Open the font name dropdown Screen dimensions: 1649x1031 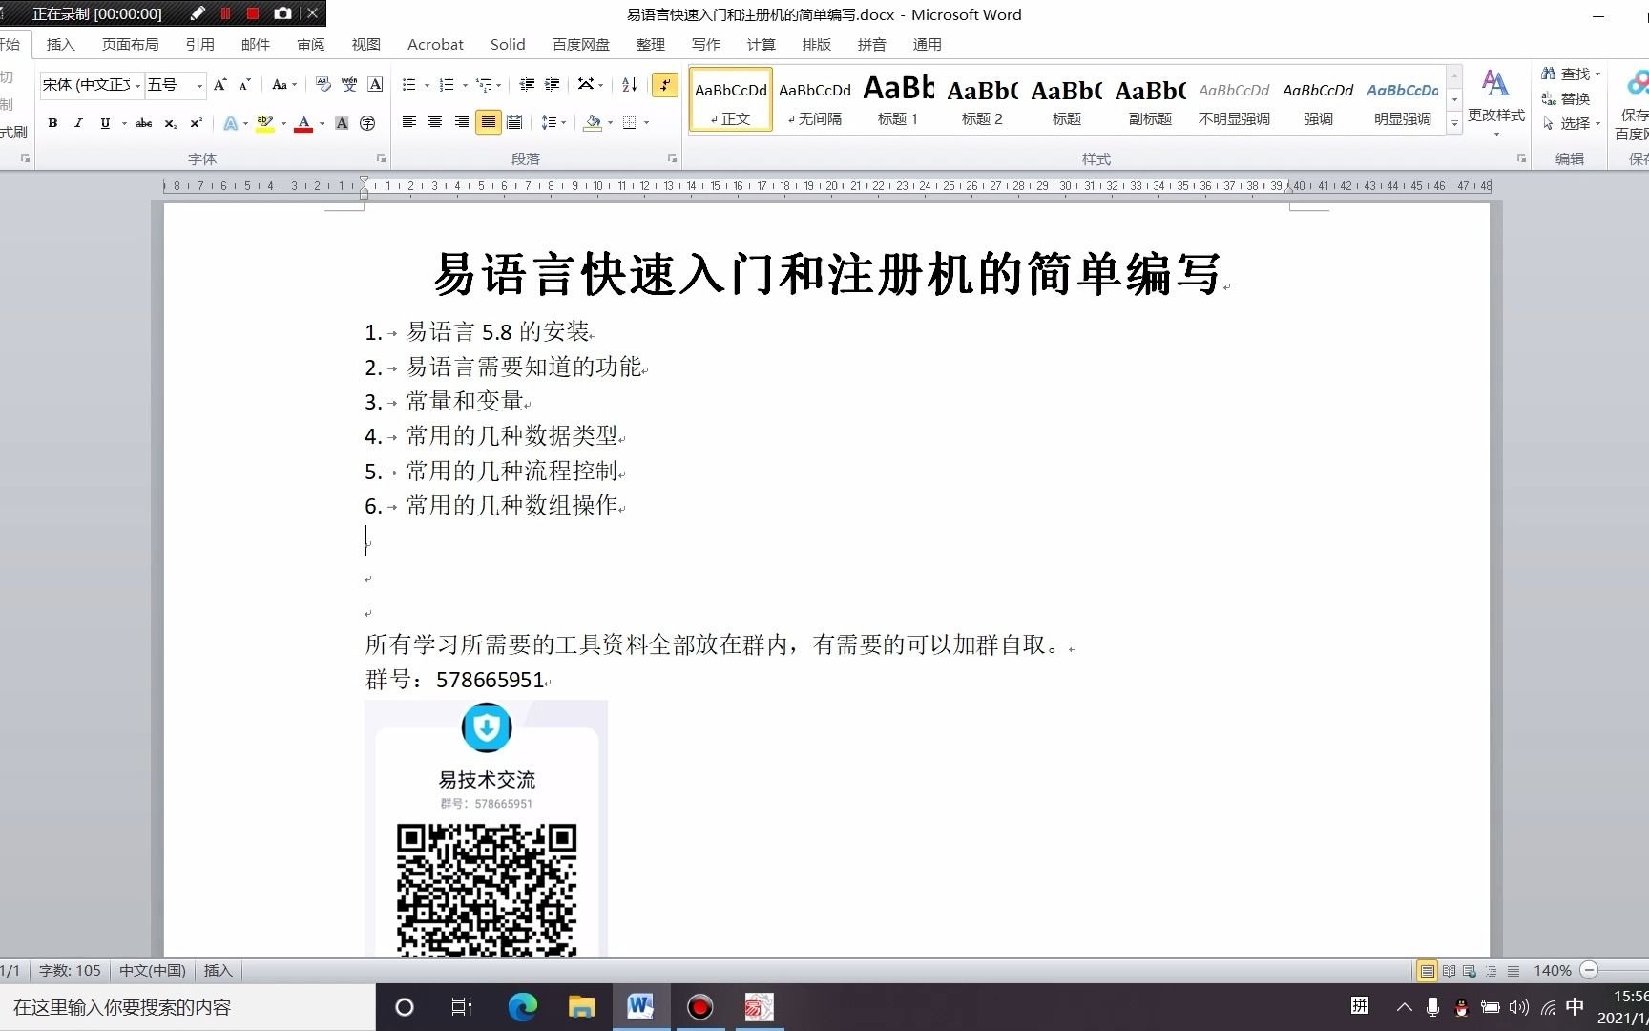[136, 85]
